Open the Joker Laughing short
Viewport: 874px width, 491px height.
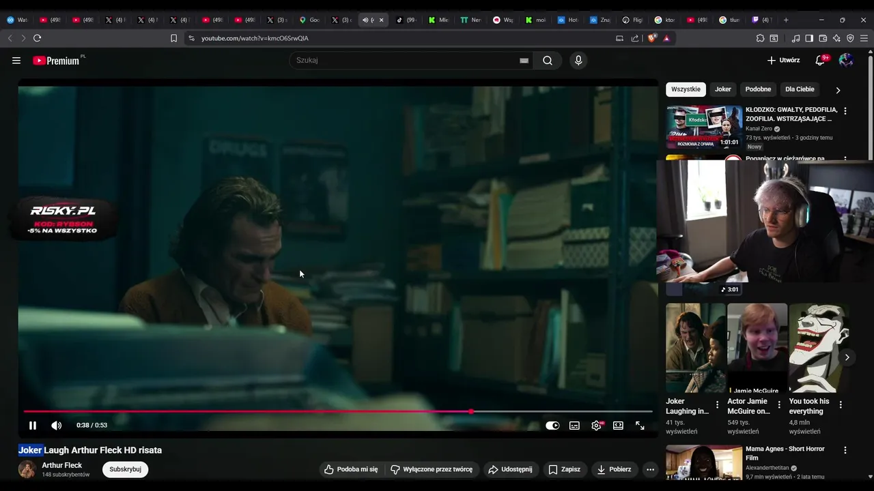click(696, 348)
